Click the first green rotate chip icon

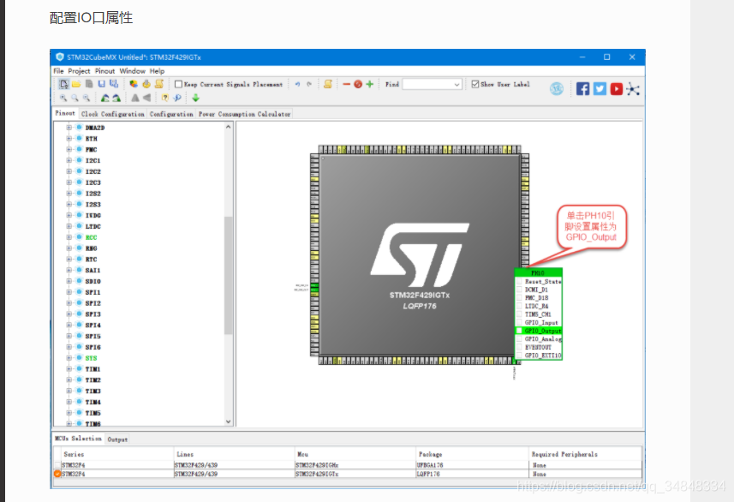pos(104,98)
